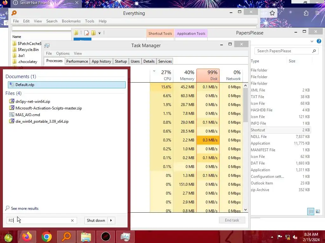Open Everything Bookmarks menu

[71, 21]
